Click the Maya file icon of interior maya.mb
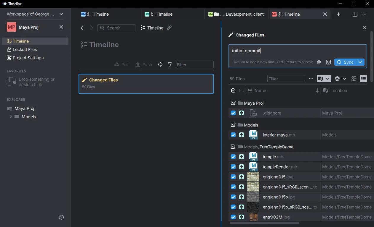The image size is (374, 227). (x=253, y=135)
